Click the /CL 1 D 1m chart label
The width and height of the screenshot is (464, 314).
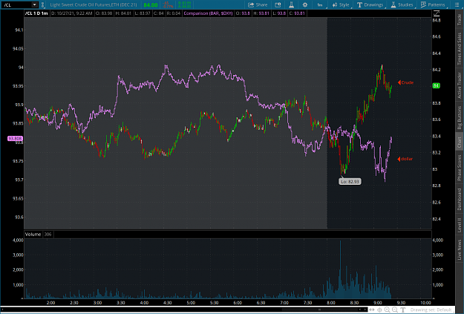[x=36, y=13]
